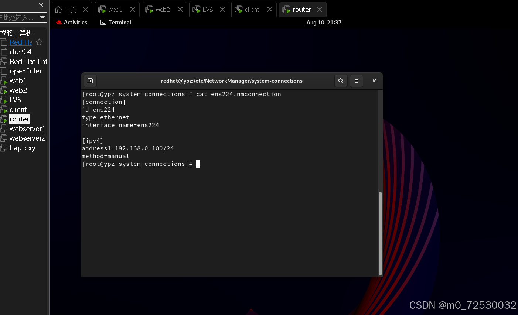Close the terminal window
Image resolution: width=518 pixels, height=315 pixels.
click(374, 81)
